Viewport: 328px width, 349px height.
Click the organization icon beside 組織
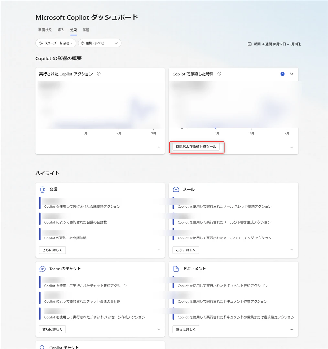83,43
